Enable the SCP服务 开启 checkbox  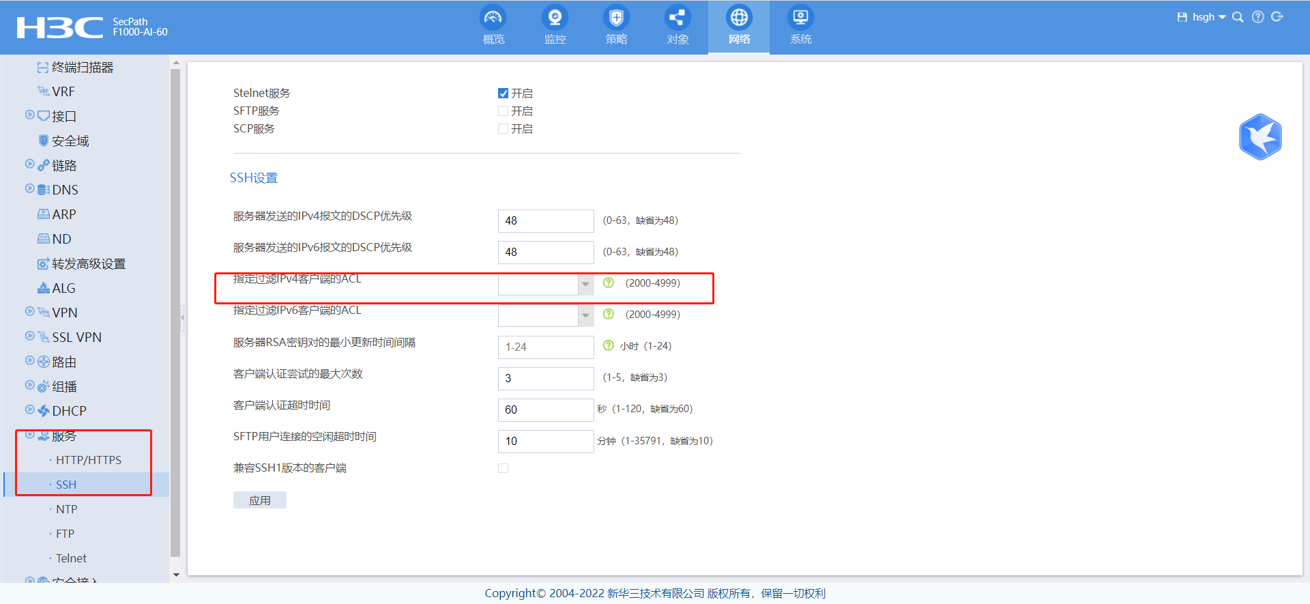point(503,129)
